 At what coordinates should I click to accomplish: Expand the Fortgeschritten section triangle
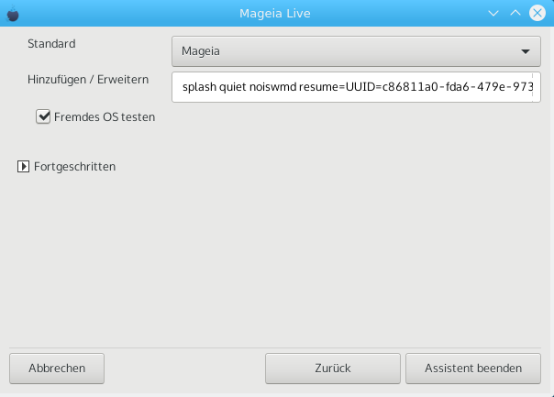click(x=23, y=166)
